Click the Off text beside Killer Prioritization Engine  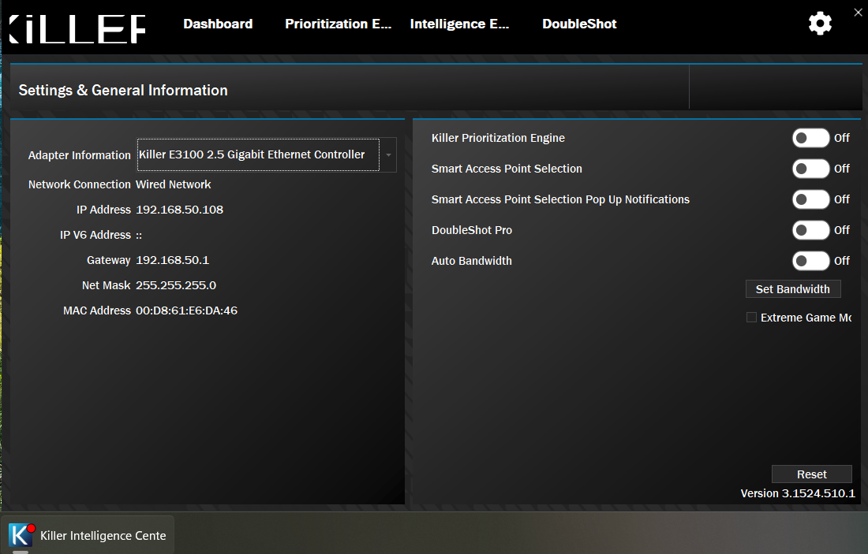click(841, 138)
